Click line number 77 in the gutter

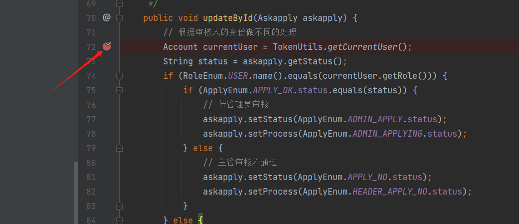(x=91, y=119)
